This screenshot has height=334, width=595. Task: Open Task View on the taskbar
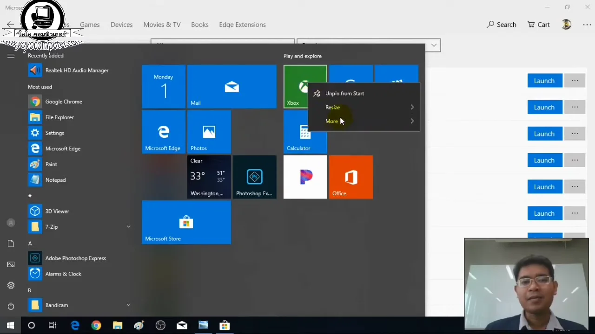[52, 325]
